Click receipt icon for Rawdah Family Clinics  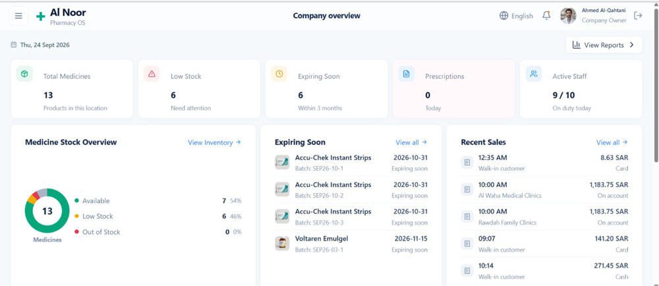coord(467,217)
